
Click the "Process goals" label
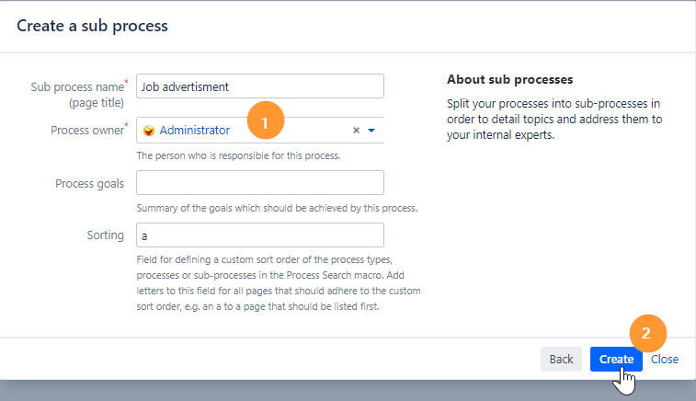[x=89, y=183]
